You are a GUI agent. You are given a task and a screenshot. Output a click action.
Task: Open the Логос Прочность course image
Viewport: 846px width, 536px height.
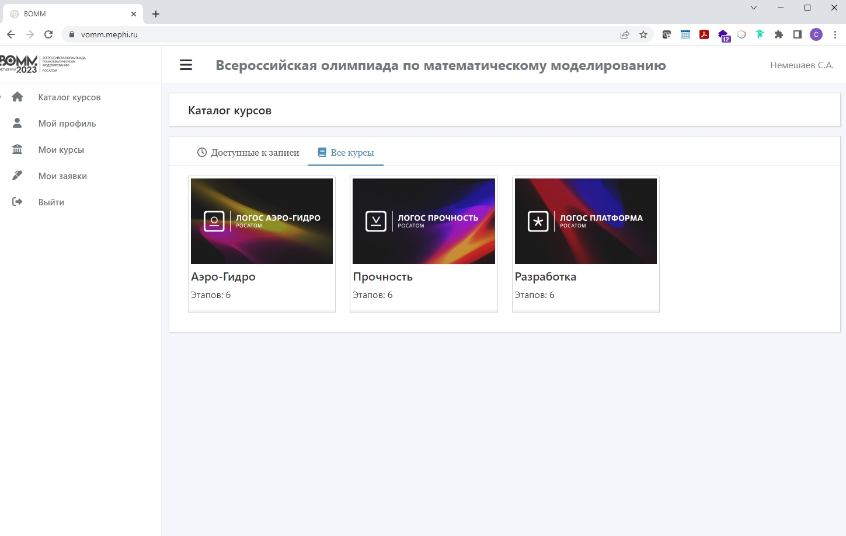pos(423,221)
